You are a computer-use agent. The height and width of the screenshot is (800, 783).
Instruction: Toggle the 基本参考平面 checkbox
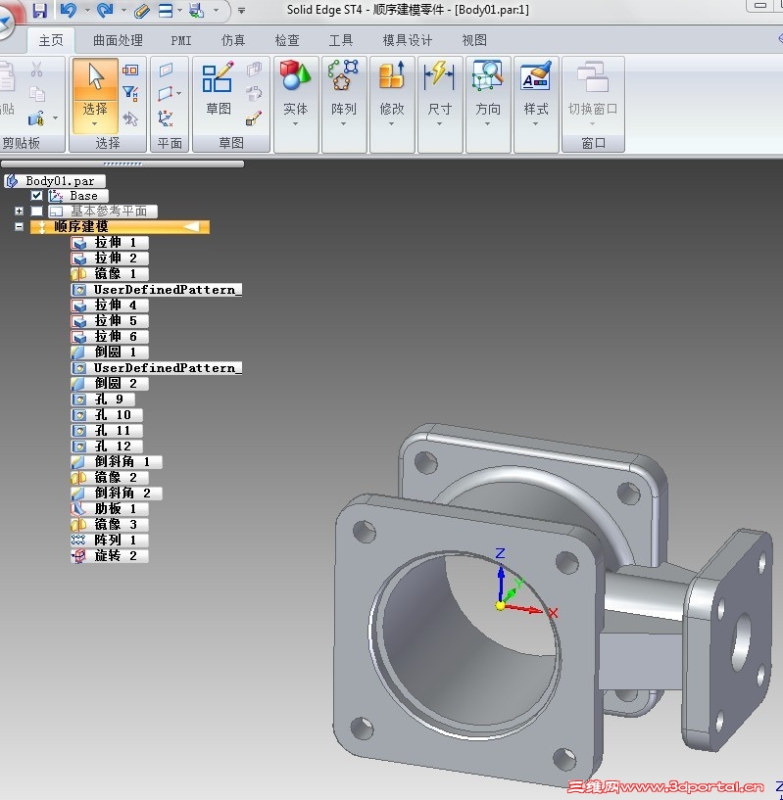click(x=37, y=211)
